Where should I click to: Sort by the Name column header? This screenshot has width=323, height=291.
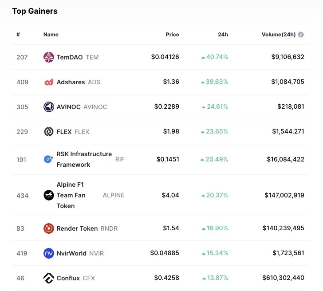pos(51,35)
